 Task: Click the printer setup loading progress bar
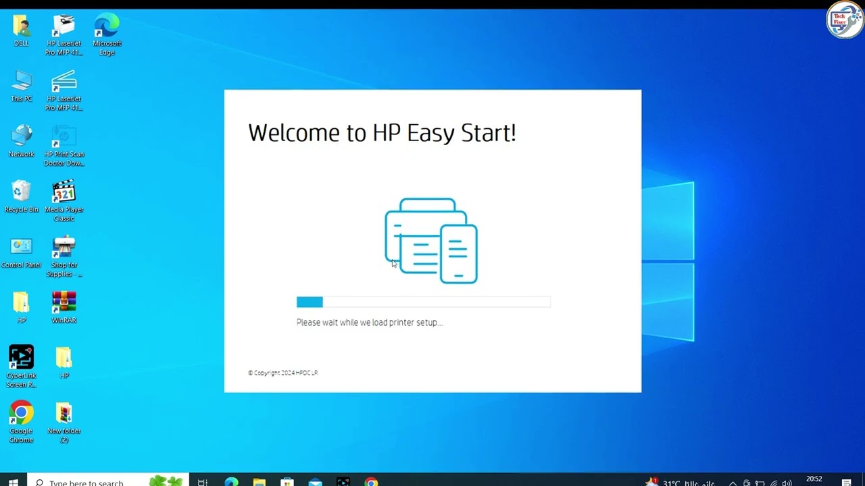(x=424, y=302)
